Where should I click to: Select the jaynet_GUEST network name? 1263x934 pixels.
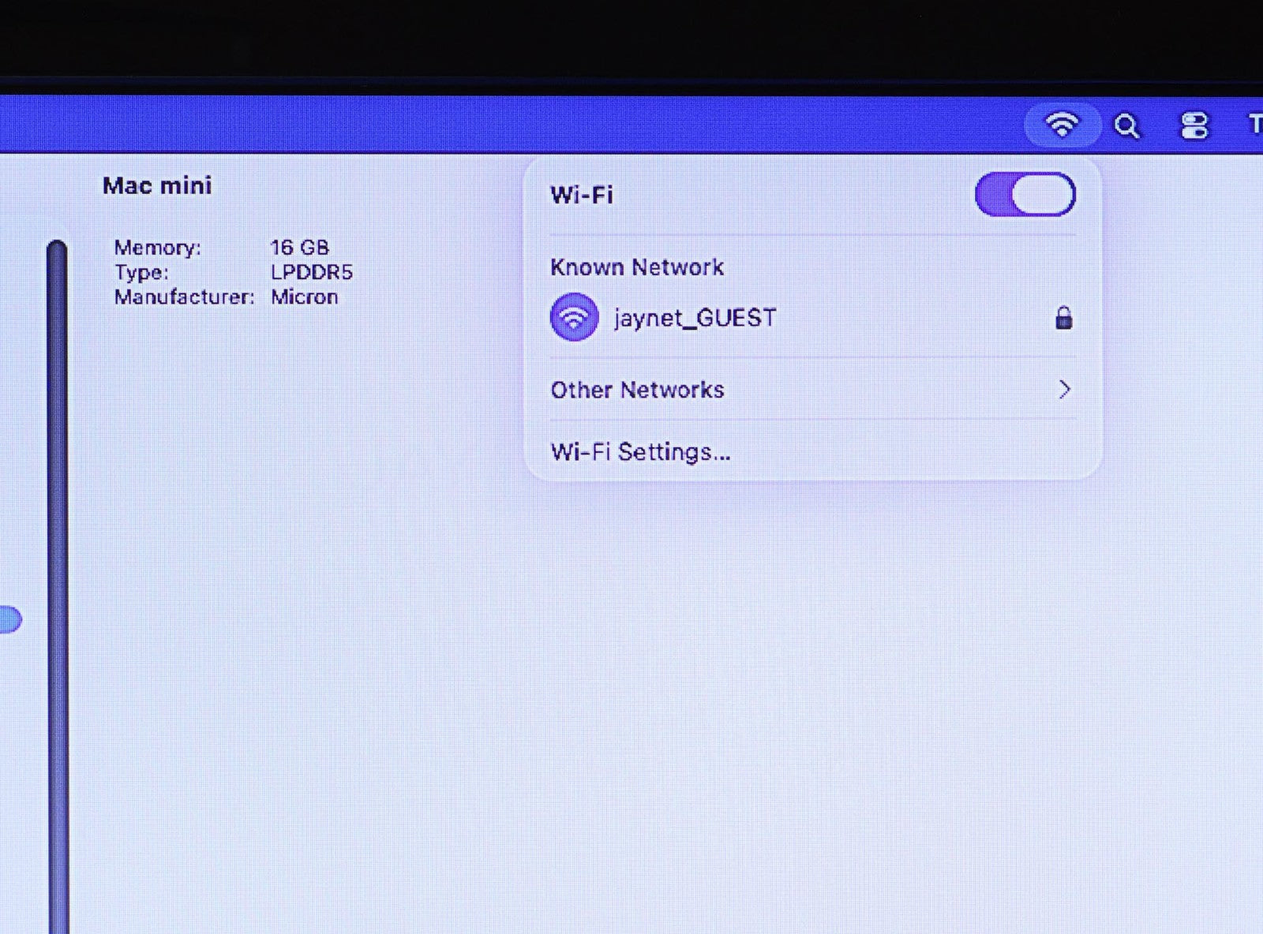(695, 318)
